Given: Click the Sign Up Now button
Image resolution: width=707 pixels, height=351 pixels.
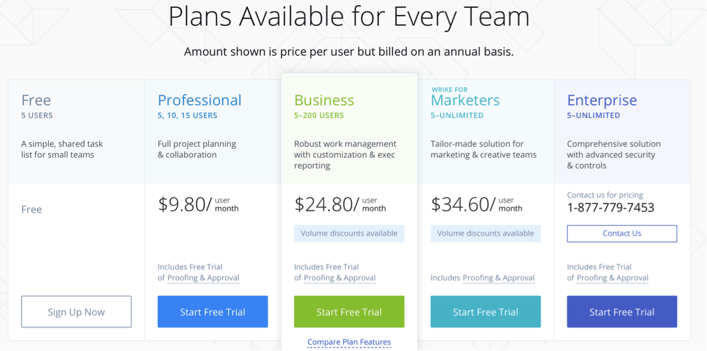Looking at the screenshot, I should pyautogui.click(x=76, y=311).
